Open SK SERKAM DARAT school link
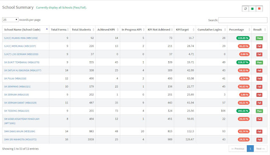This screenshot has width=270, height=155. 20,103
